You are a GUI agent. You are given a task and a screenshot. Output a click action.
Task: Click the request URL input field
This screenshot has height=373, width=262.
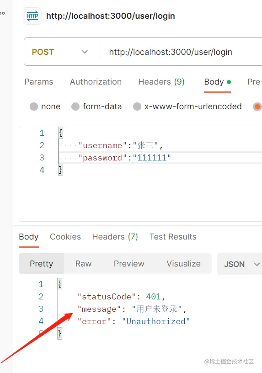click(x=182, y=52)
